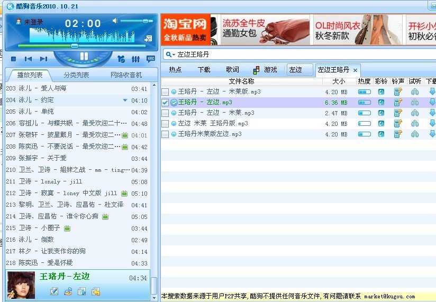Open the 流苏全牛皮 通勤女包 ad
This screenshot has width=436, height=302.
click(x=265, y=30)
